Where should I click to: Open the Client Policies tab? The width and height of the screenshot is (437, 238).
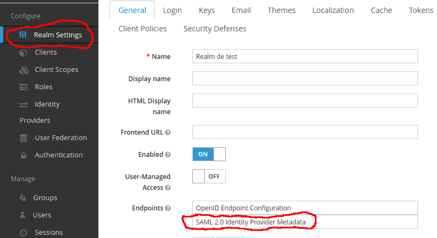[143, 29]
